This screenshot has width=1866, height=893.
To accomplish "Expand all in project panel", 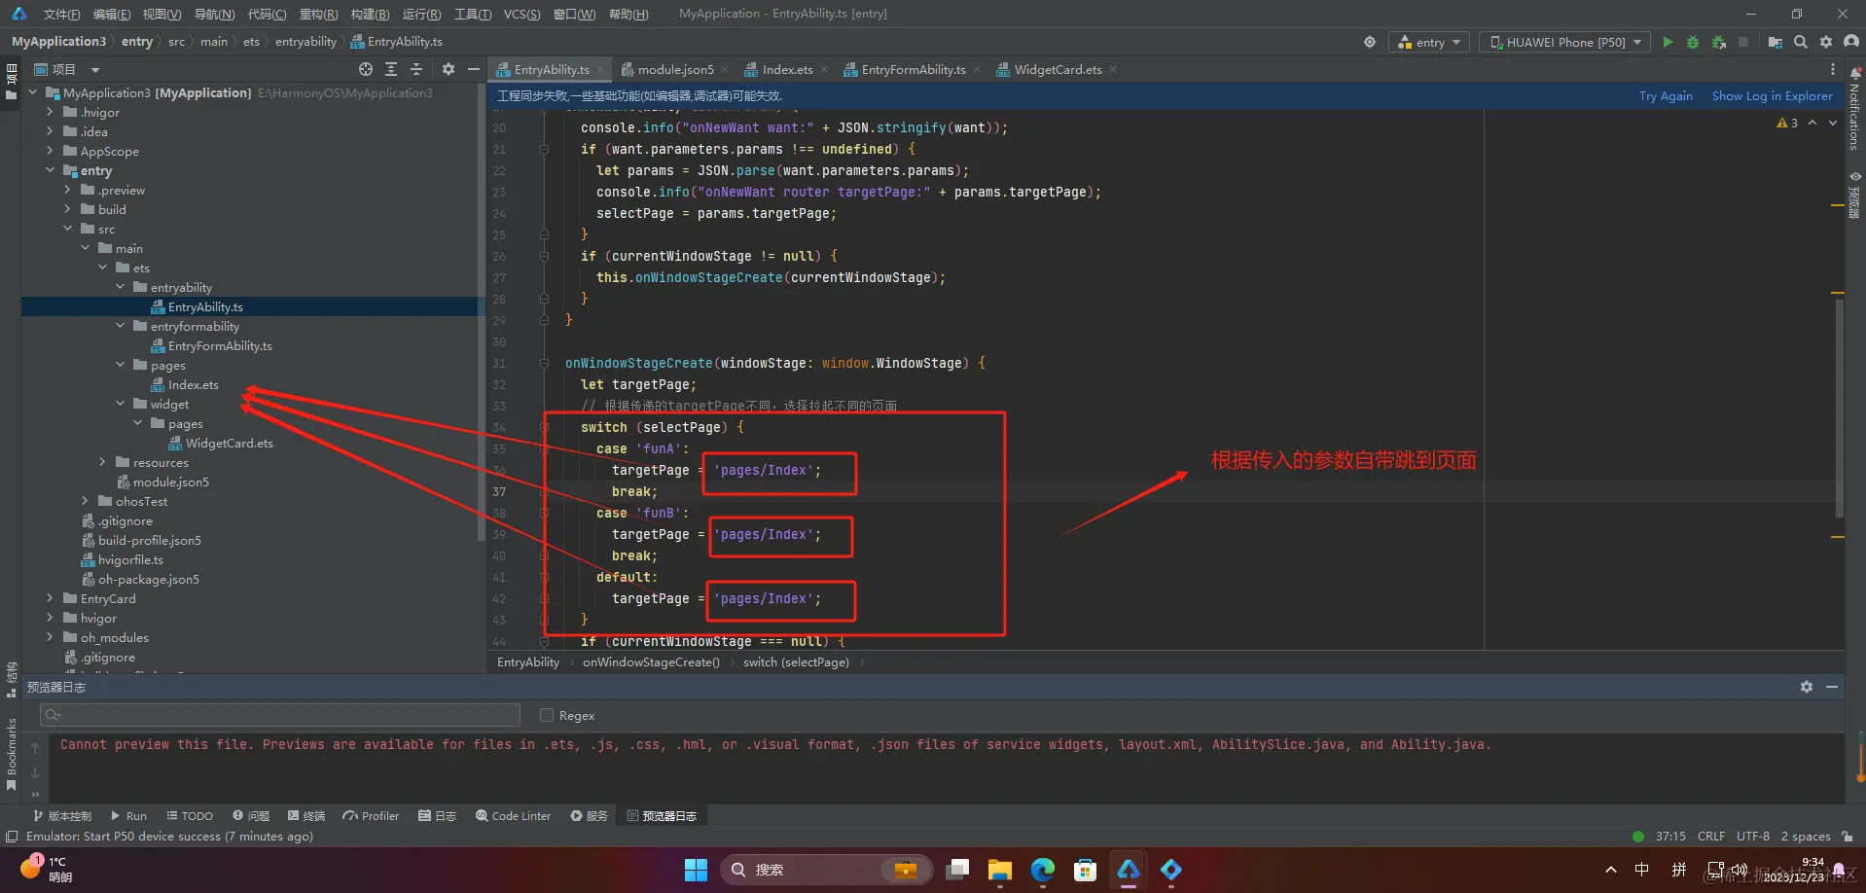I will tap(391, 69).
